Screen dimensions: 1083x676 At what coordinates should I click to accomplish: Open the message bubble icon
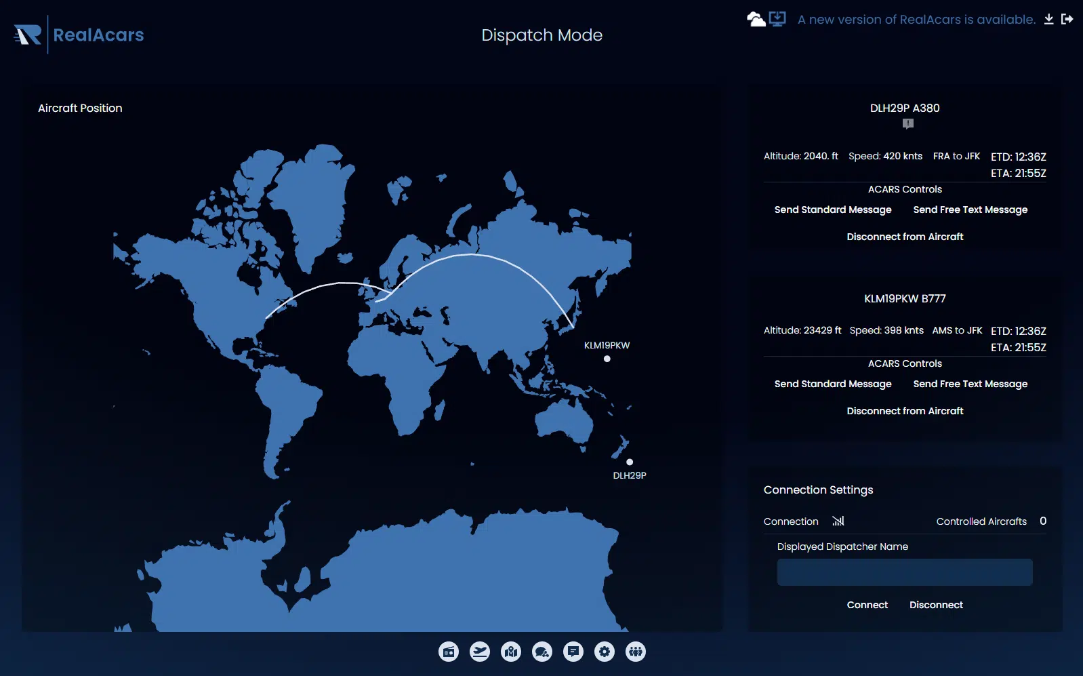point(573,652)
